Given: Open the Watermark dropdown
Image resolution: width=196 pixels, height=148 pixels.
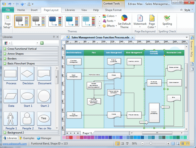Looking at the screenshot, I should pos(140,22).
